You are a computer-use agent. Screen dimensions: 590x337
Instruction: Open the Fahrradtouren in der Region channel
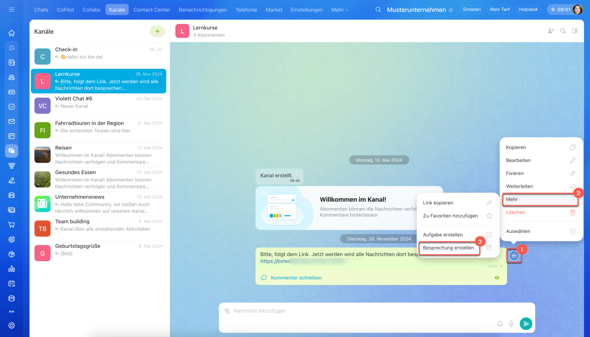coord(99,129)
